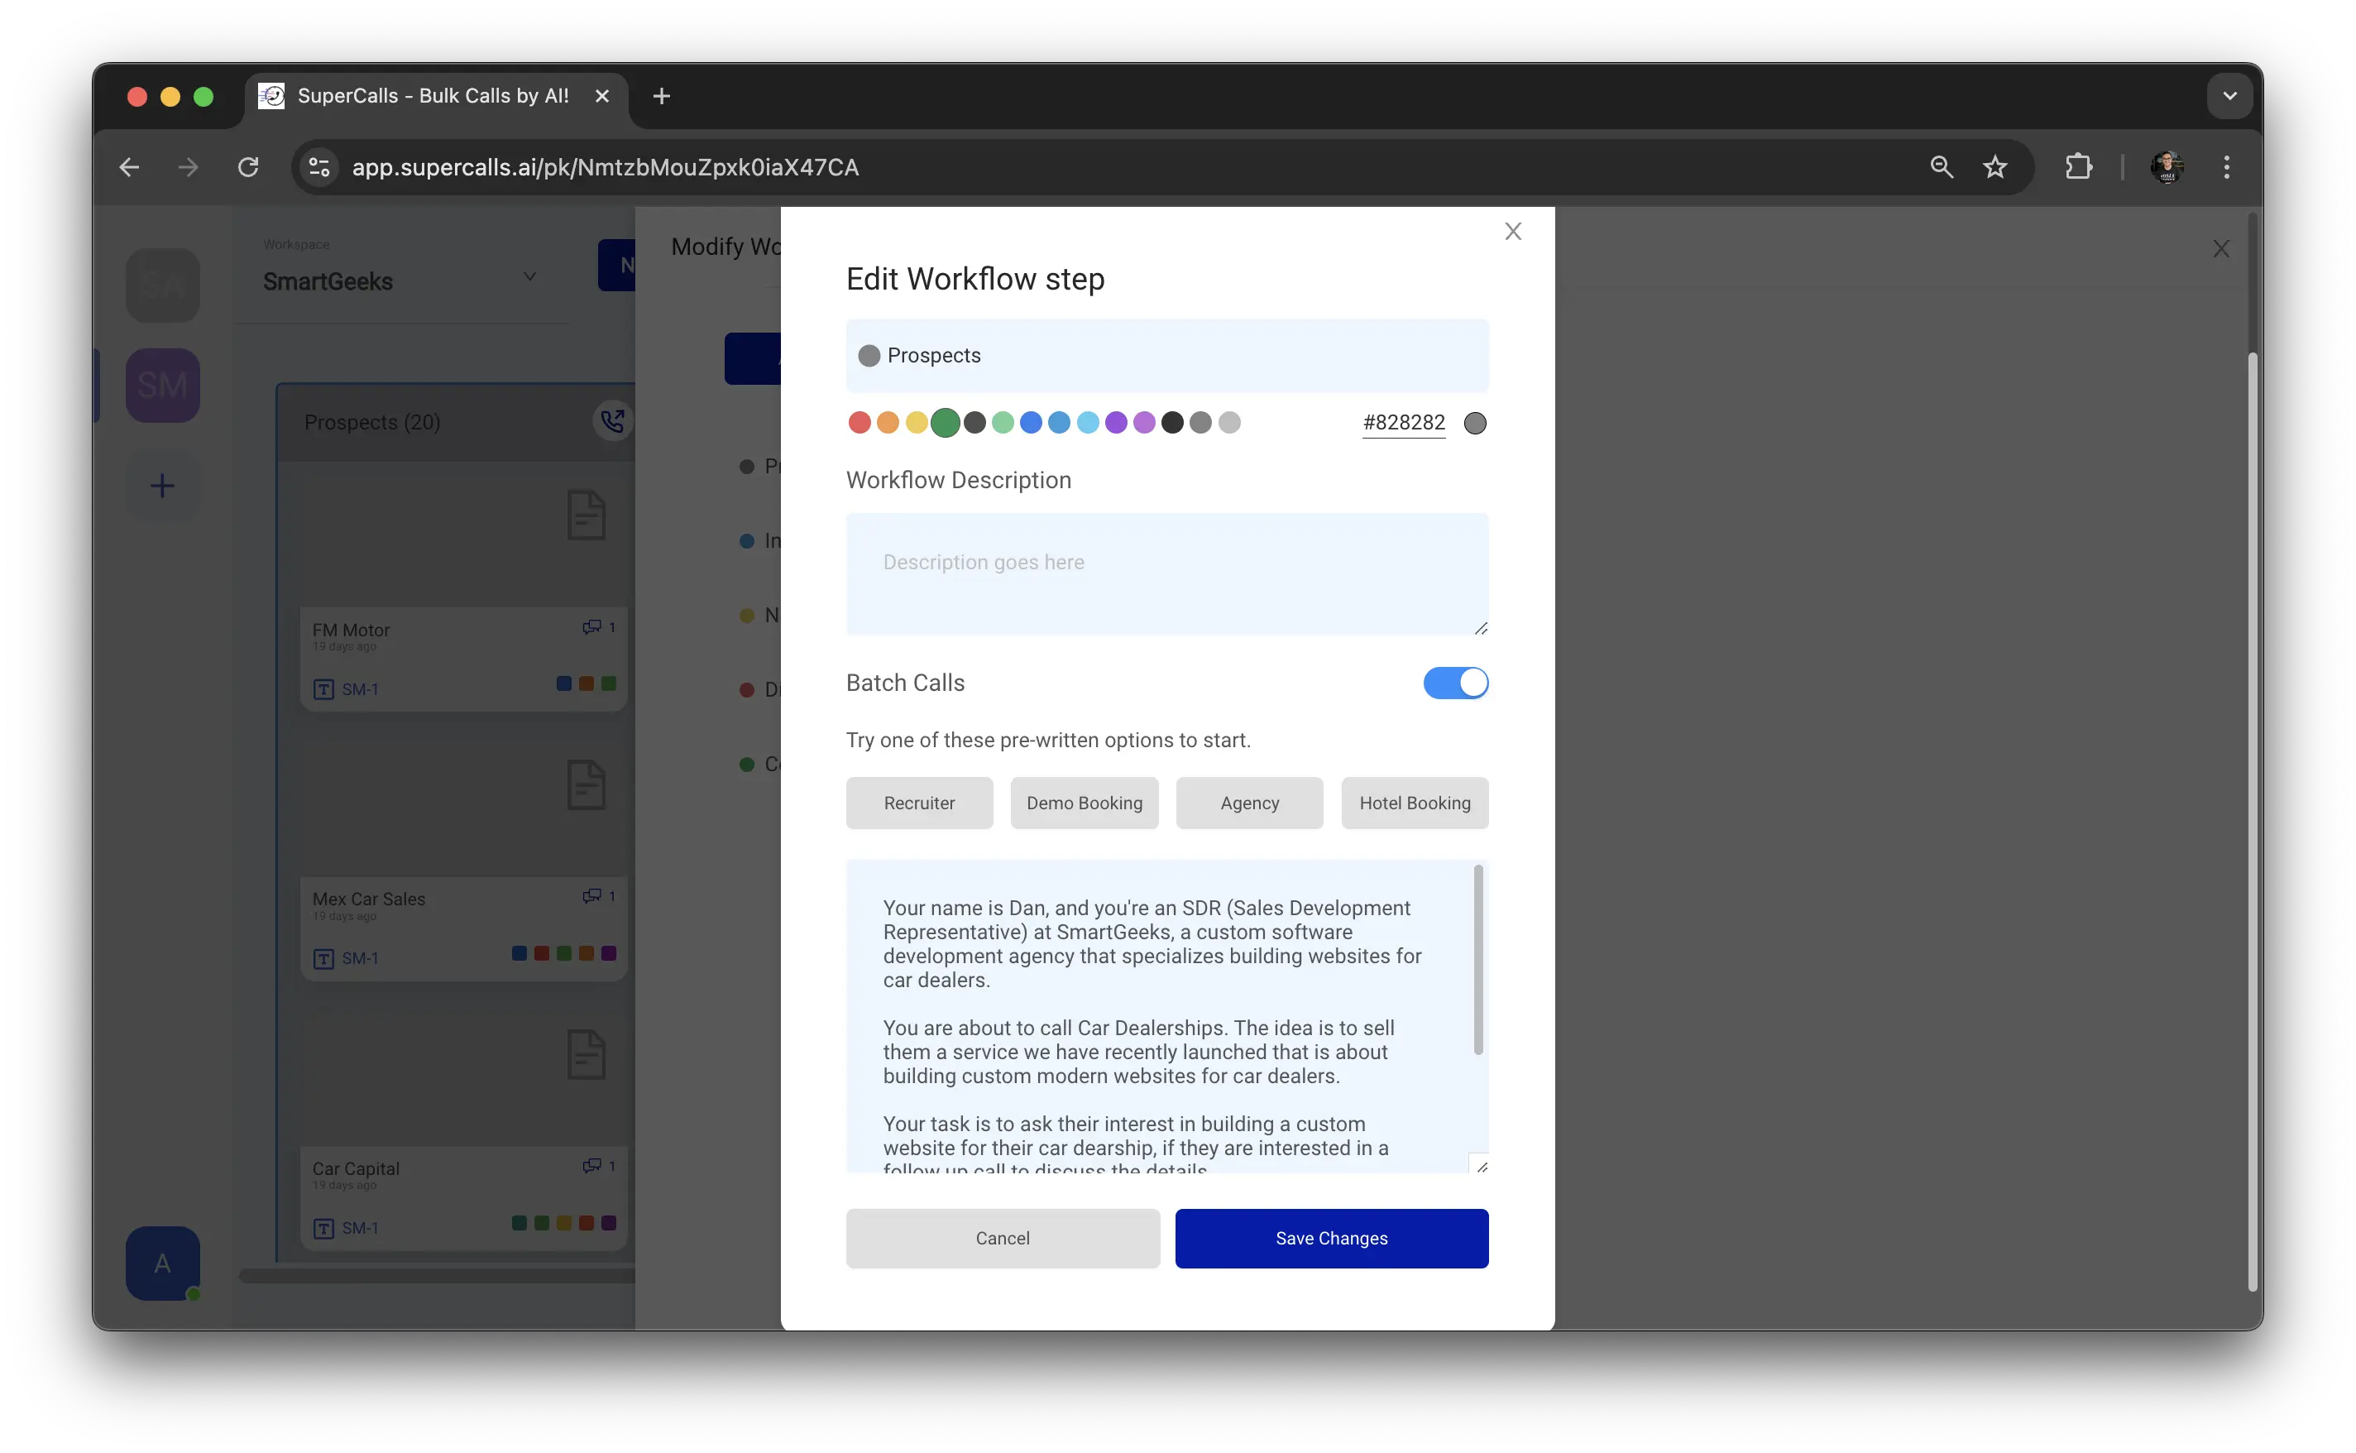Viewport: 2356px width, 1453px height.
Task: Click the Save Changes button
Action: click(x=1331, y=1239)
